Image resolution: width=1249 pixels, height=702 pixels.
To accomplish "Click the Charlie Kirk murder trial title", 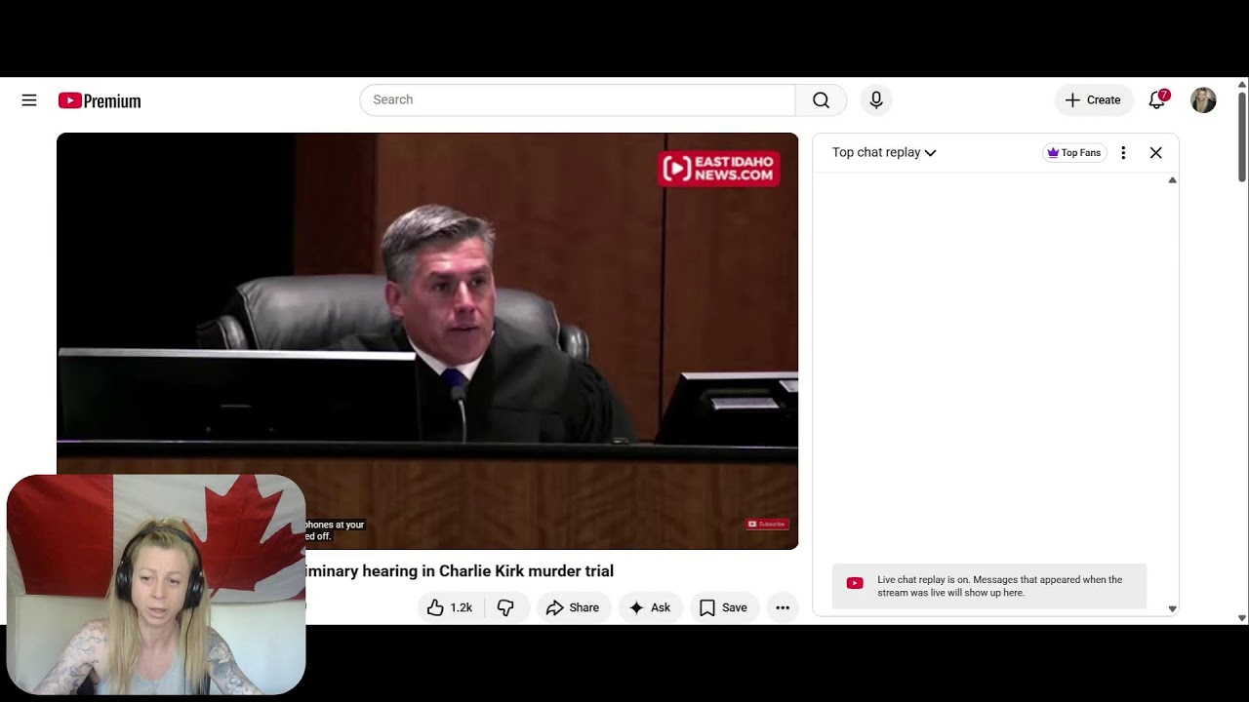I will 460,571.
